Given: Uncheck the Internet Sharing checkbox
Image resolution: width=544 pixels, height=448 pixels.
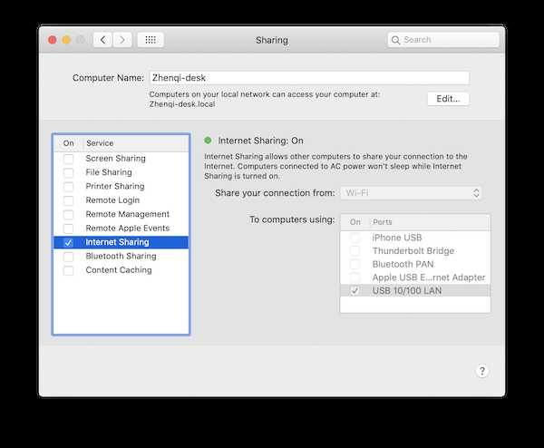Looking at the screenshot, I should (x=68, y=242).
